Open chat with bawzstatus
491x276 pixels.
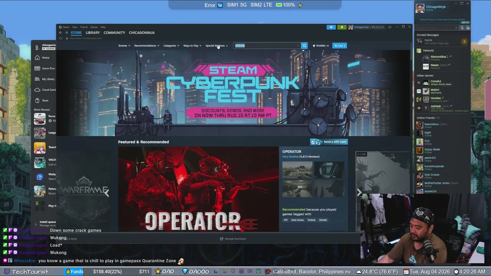click(442, 125)
